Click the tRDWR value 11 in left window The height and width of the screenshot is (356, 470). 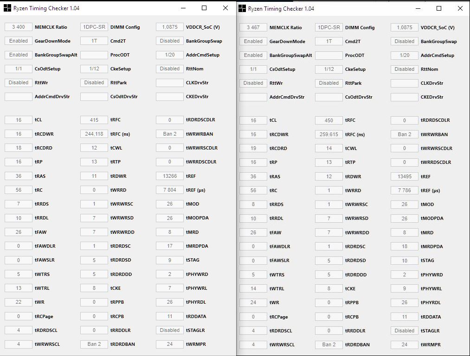point(94,176)
